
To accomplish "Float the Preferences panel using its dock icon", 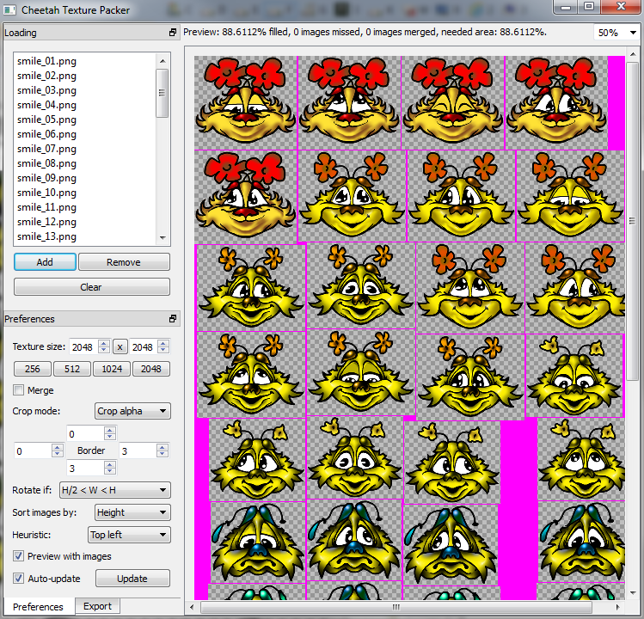I will tap(173, 319).
